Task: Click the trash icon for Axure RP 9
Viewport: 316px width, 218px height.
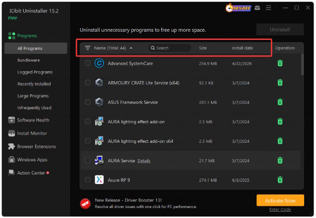Action: pos(280,179)
